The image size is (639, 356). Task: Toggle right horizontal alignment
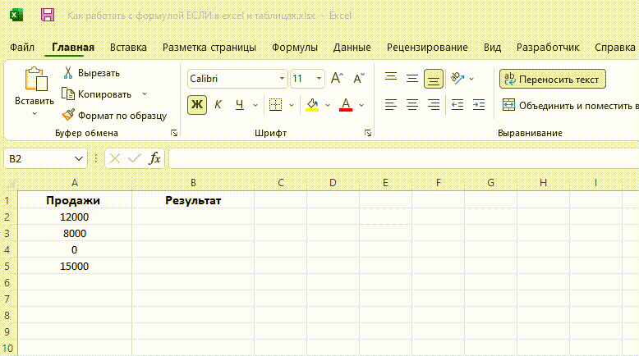coord(433,105)
